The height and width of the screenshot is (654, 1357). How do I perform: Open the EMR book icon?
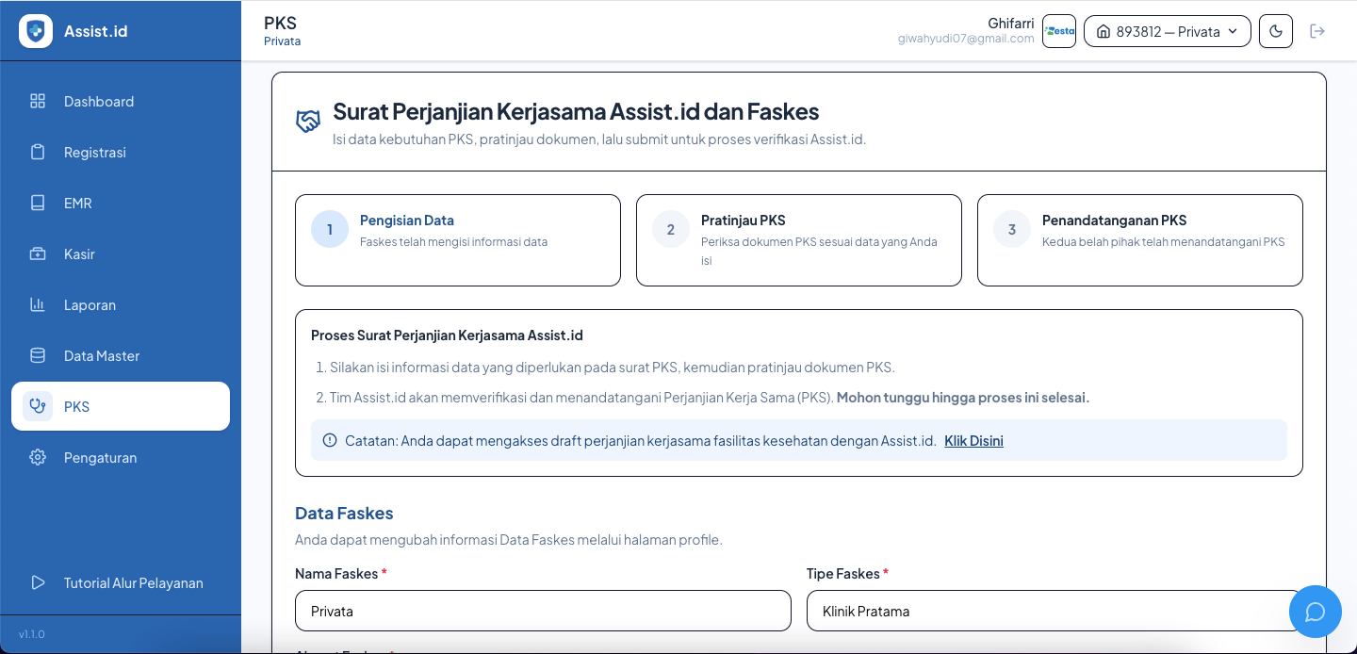click(38, 203)
